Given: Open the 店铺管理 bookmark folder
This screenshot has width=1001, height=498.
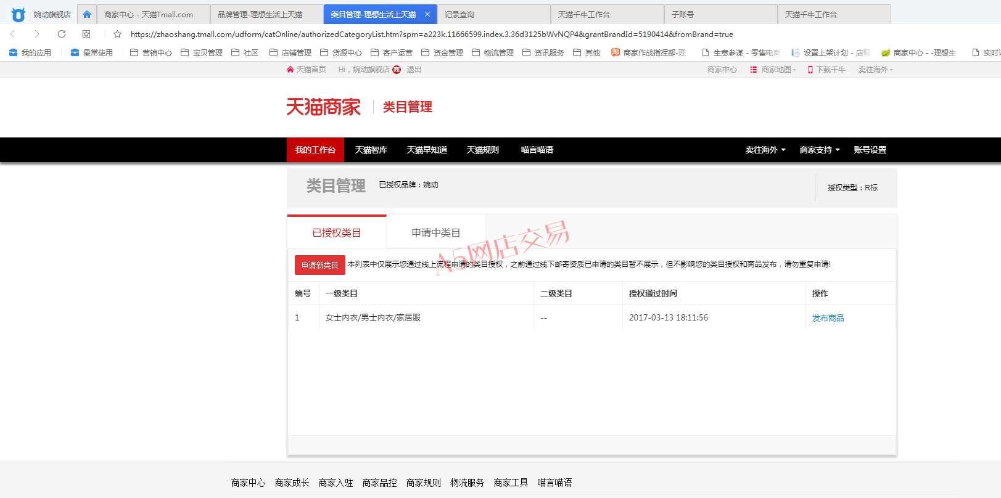Looking at the screenshot, I should click(x=290, y=52).
